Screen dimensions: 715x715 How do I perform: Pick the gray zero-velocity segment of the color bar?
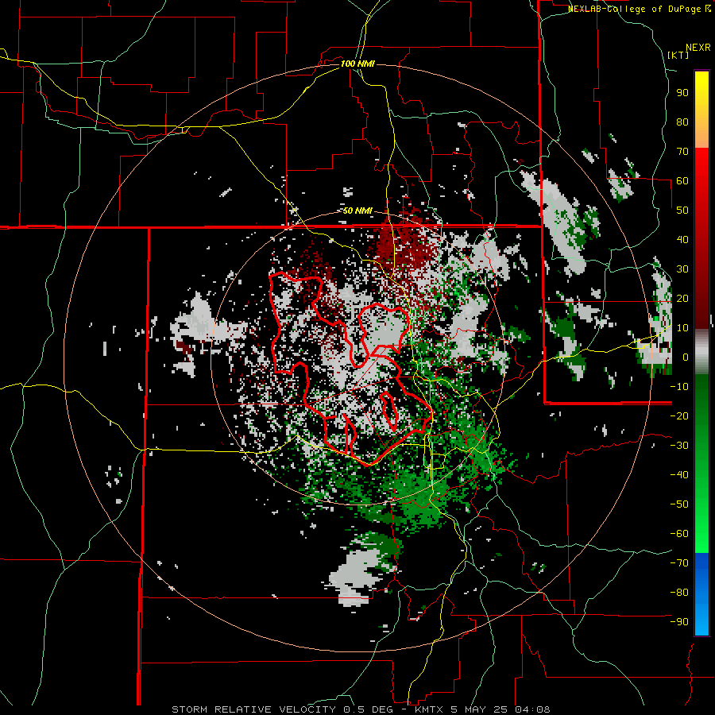point(701,352)
